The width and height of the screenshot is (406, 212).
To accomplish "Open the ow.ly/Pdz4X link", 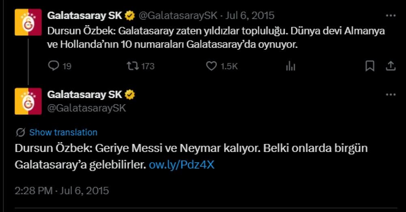I will click(x=181, y=165).
